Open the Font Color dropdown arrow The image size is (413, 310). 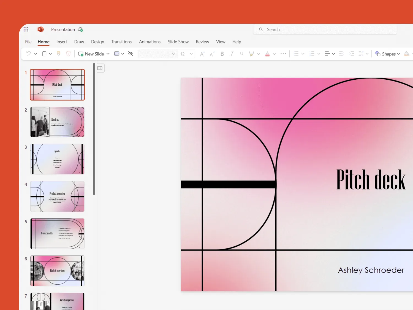(275, 53)
